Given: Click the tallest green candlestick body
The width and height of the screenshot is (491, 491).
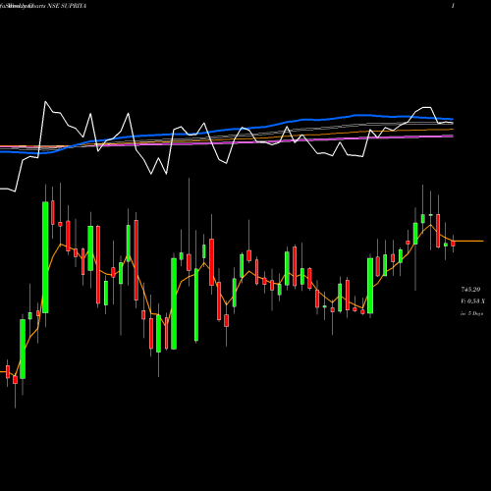Looking at the screenshot, I should coord(45,257).
